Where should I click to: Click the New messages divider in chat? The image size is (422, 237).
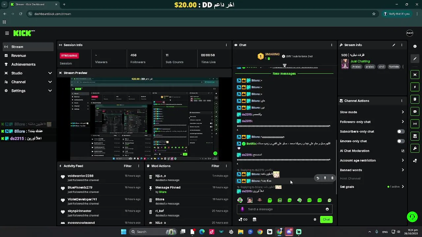(x=284, y=73)
